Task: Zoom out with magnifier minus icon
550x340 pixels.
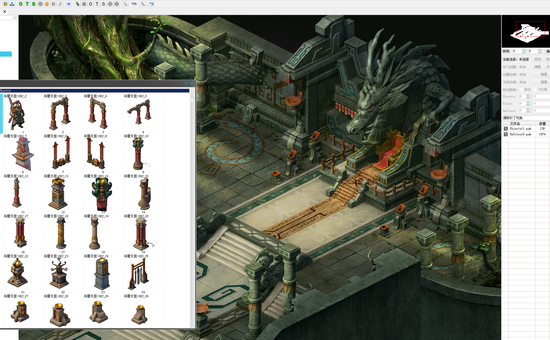Action: (125, 4)
